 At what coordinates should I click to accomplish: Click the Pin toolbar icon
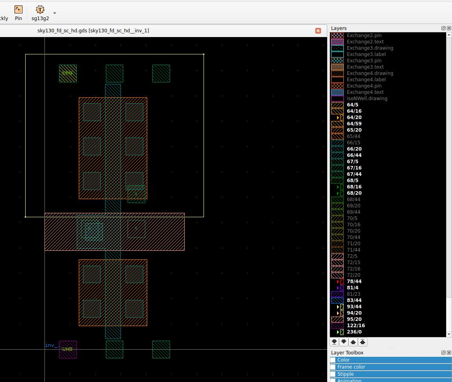coord(18,9)
